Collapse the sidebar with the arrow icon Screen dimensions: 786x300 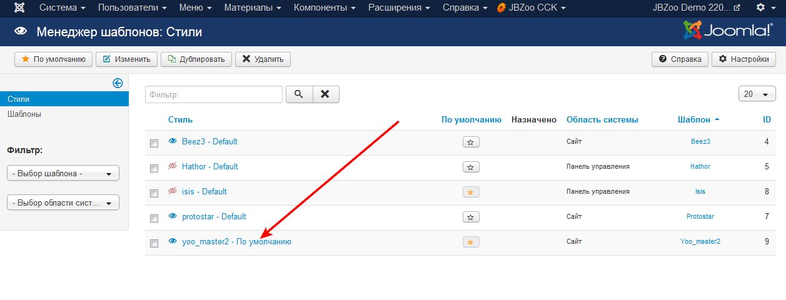tap(118, 83)
